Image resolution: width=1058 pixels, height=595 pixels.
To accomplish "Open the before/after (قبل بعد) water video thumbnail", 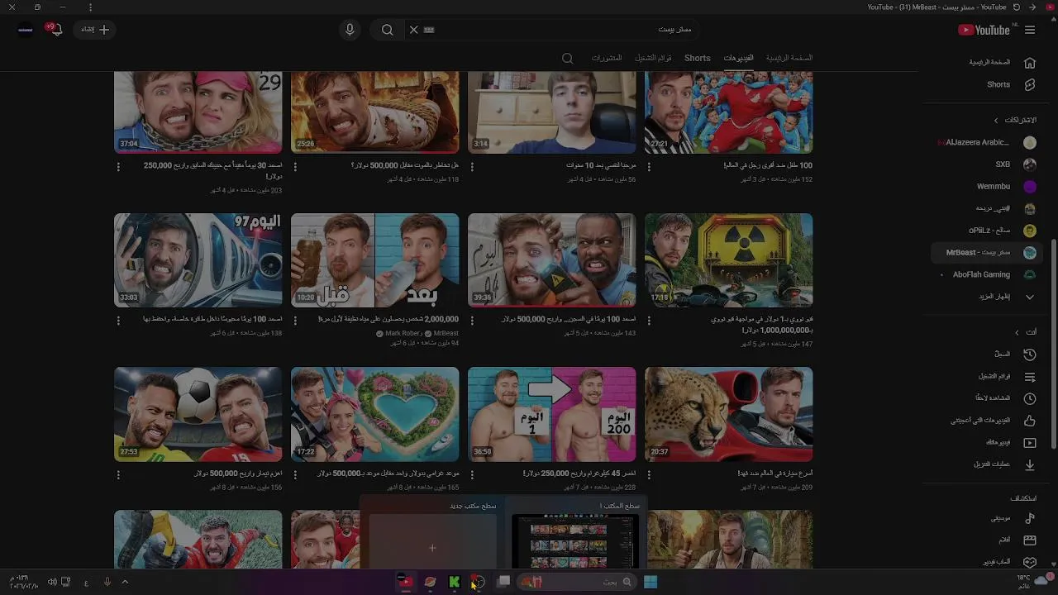I will point(374,260).
